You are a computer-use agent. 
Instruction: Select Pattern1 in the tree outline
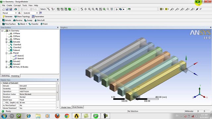[x=16, y=50]
